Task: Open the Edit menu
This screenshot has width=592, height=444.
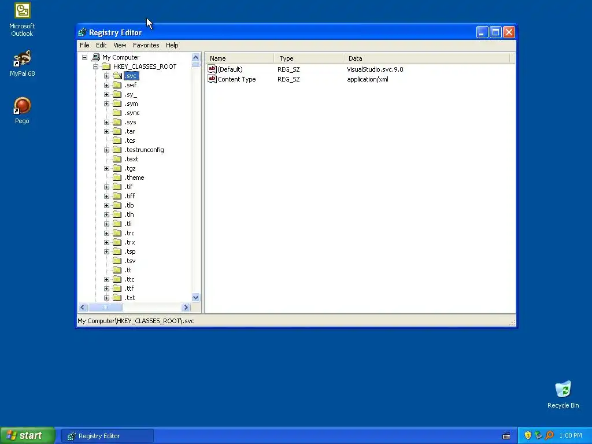Action: pyautogui.click(x=101, y=45)
